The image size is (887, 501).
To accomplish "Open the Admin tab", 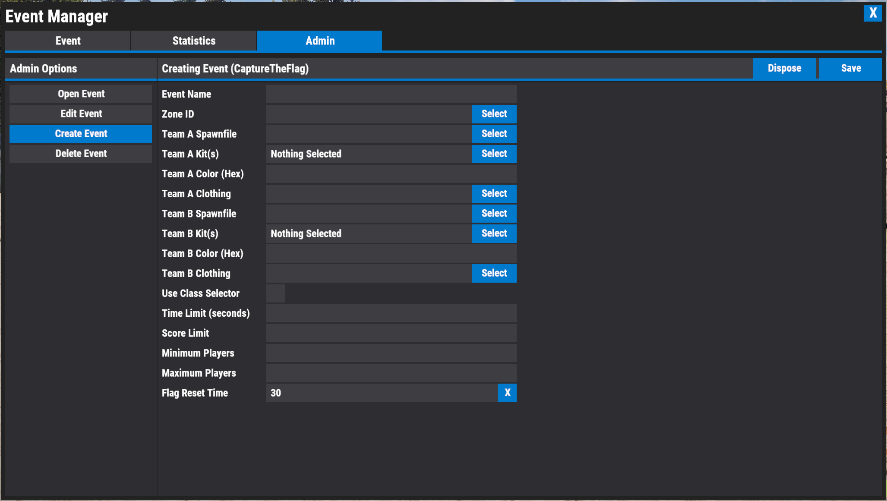I will click(x=319, y=41).
